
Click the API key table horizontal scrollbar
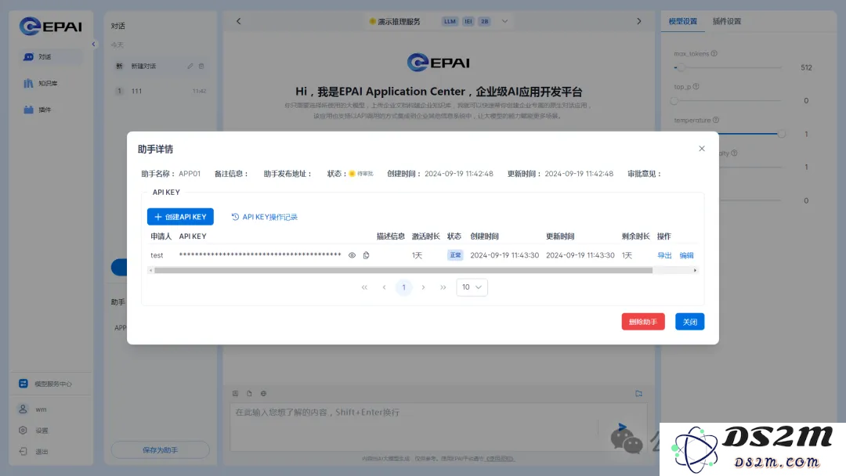[x=403, y=270]
